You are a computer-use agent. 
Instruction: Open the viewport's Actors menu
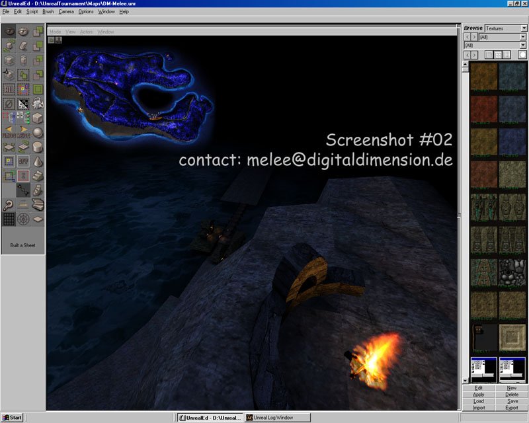[87, 32]
